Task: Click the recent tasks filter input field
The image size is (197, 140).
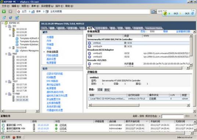Action: tap(172, 116)
